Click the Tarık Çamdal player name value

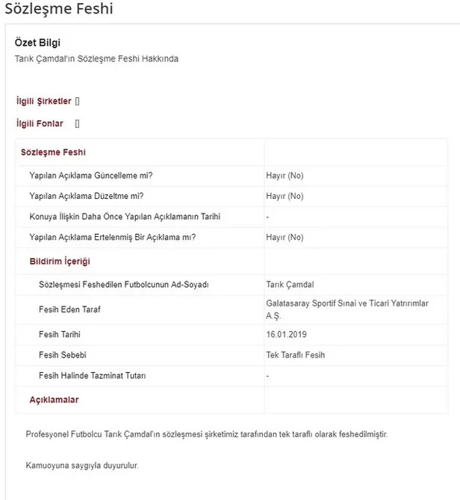tap(290, 285)
